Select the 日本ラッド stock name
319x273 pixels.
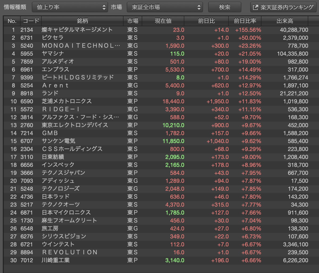pyautogui.click(x=56, y=197)
